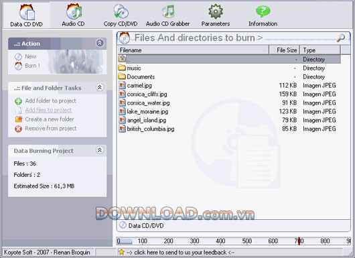Select angel_island.jpg file
The height and width of the screenshot is (258, 355).
click(229, 120)
